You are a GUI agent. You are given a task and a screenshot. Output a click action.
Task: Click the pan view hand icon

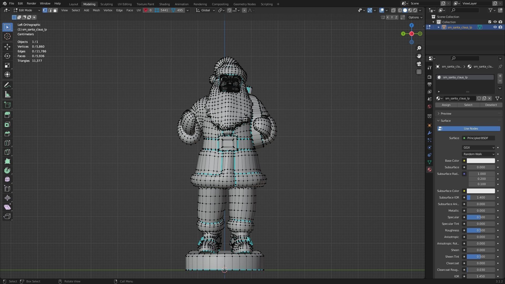coord(419,56)
